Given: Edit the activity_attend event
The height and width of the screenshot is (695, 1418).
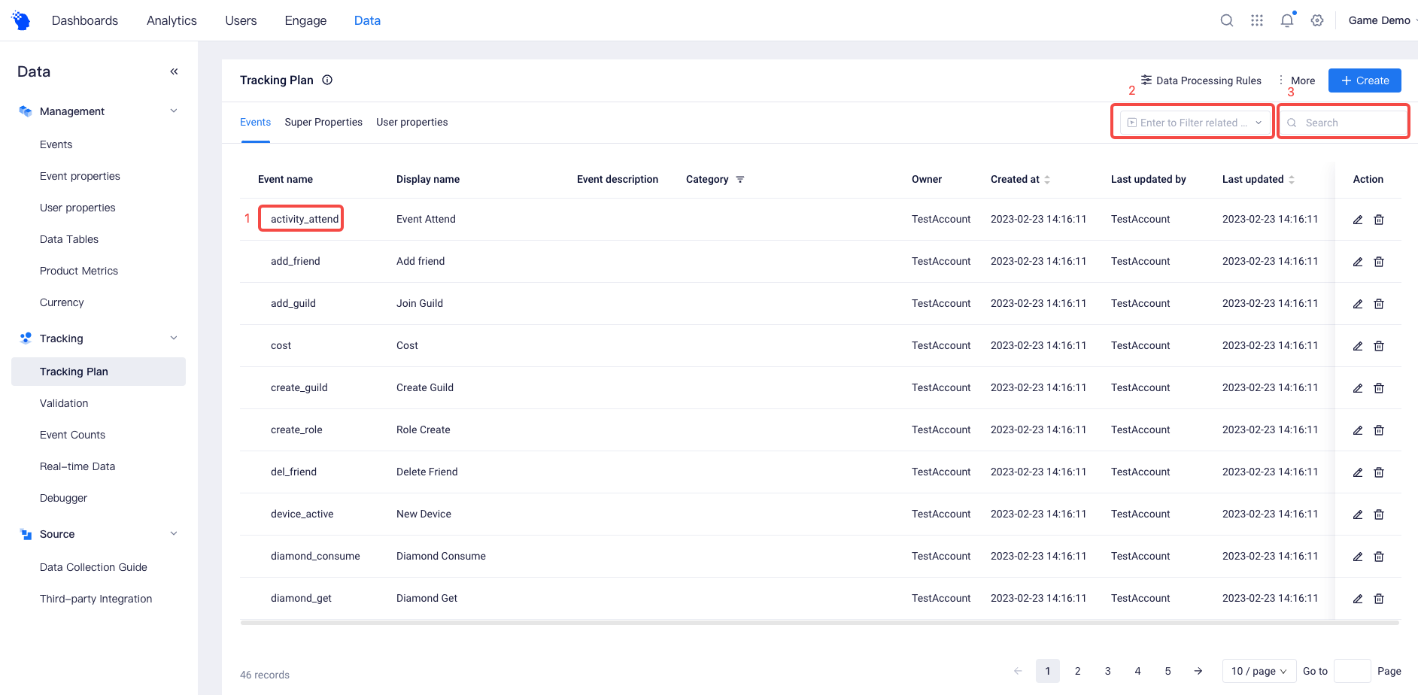Looking at the screenshot, I should pyautogui.click(x=1358, y=220).
